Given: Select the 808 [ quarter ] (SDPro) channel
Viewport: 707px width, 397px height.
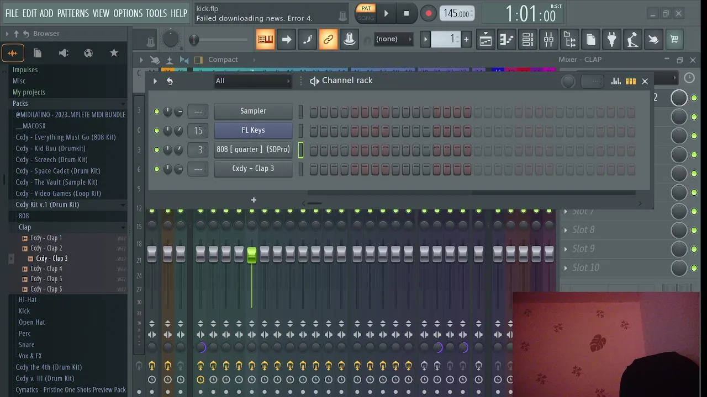Looking at the screenshot, I should point(253,149).
